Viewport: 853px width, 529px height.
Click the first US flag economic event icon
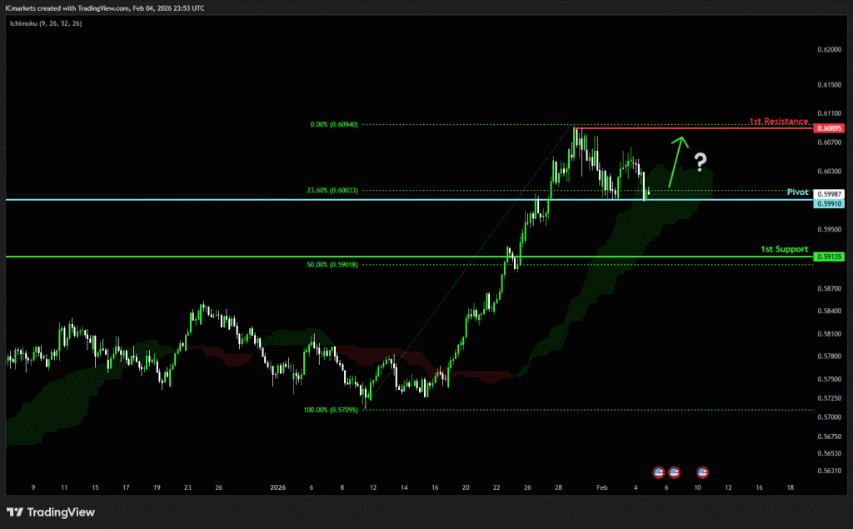pos(658,472)
